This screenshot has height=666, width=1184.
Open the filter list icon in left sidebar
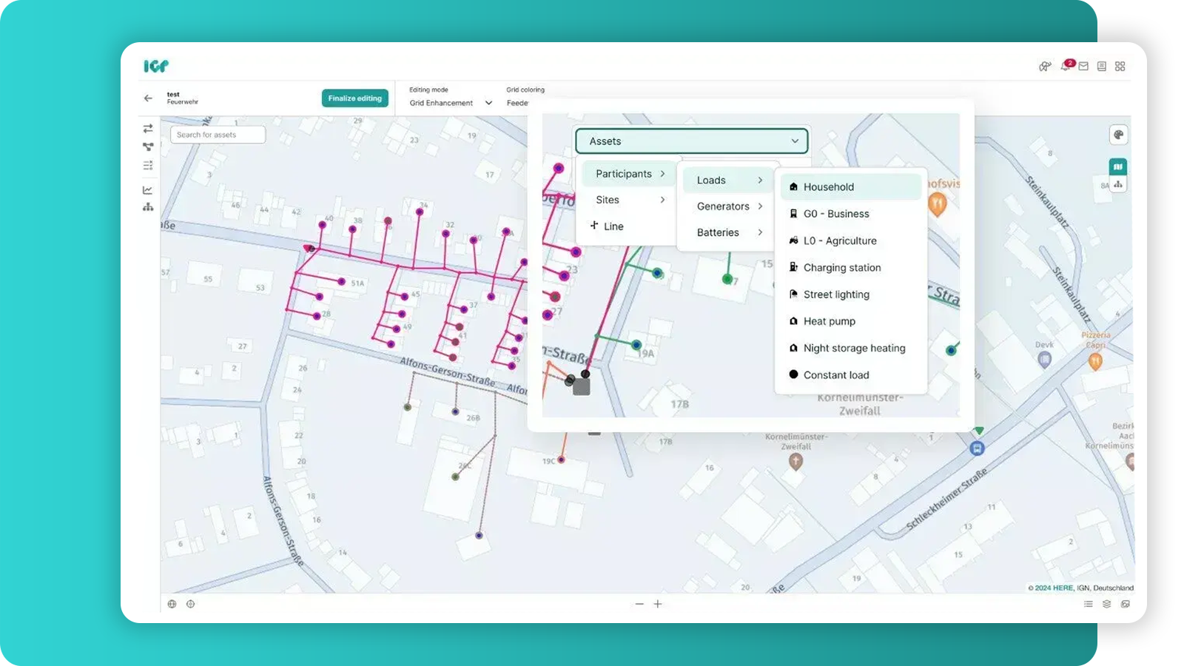[148, 165]
